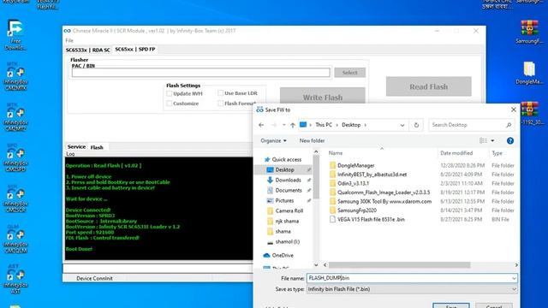Launch InfinityBox CM2MTK desktop icon
548x308 pixels.
tap(15, 76)
